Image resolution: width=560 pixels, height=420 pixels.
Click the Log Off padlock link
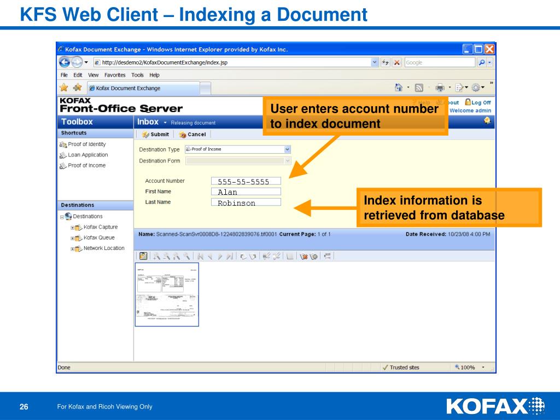click(x=478, y=102)
